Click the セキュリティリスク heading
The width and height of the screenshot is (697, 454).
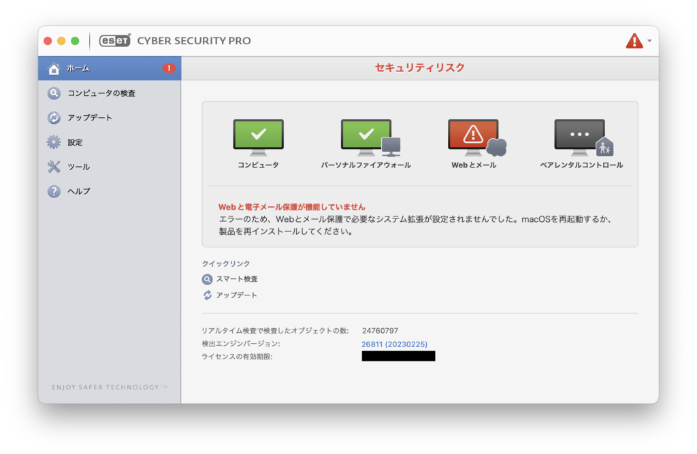coord(419,67)
